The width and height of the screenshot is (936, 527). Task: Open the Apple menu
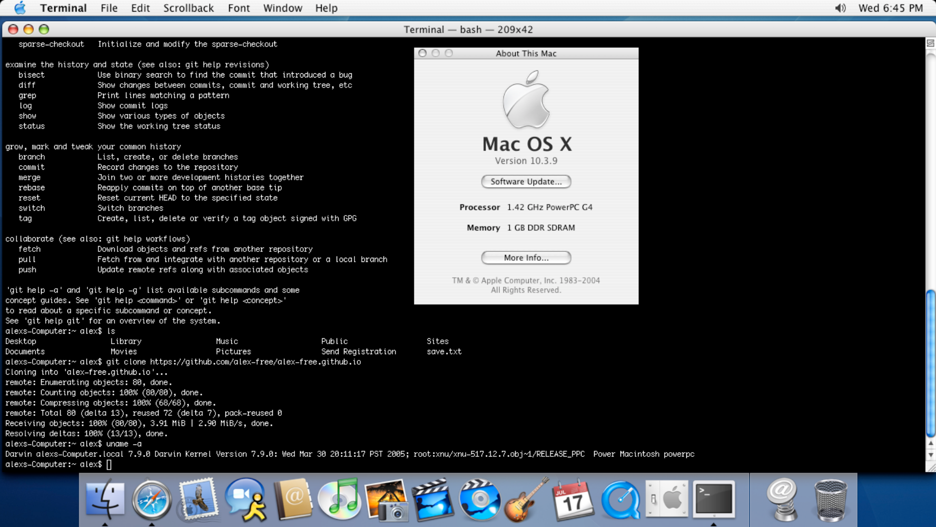(x=20, y=8)
